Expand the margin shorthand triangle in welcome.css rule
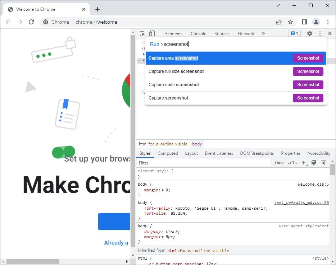Image resolution: width=336 pixels, height=265 pixels. click(163, 190)
